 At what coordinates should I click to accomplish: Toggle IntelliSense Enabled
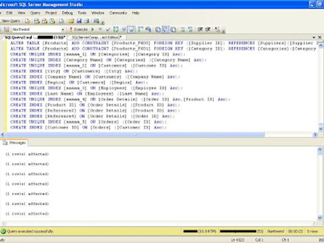pos(131,30)
